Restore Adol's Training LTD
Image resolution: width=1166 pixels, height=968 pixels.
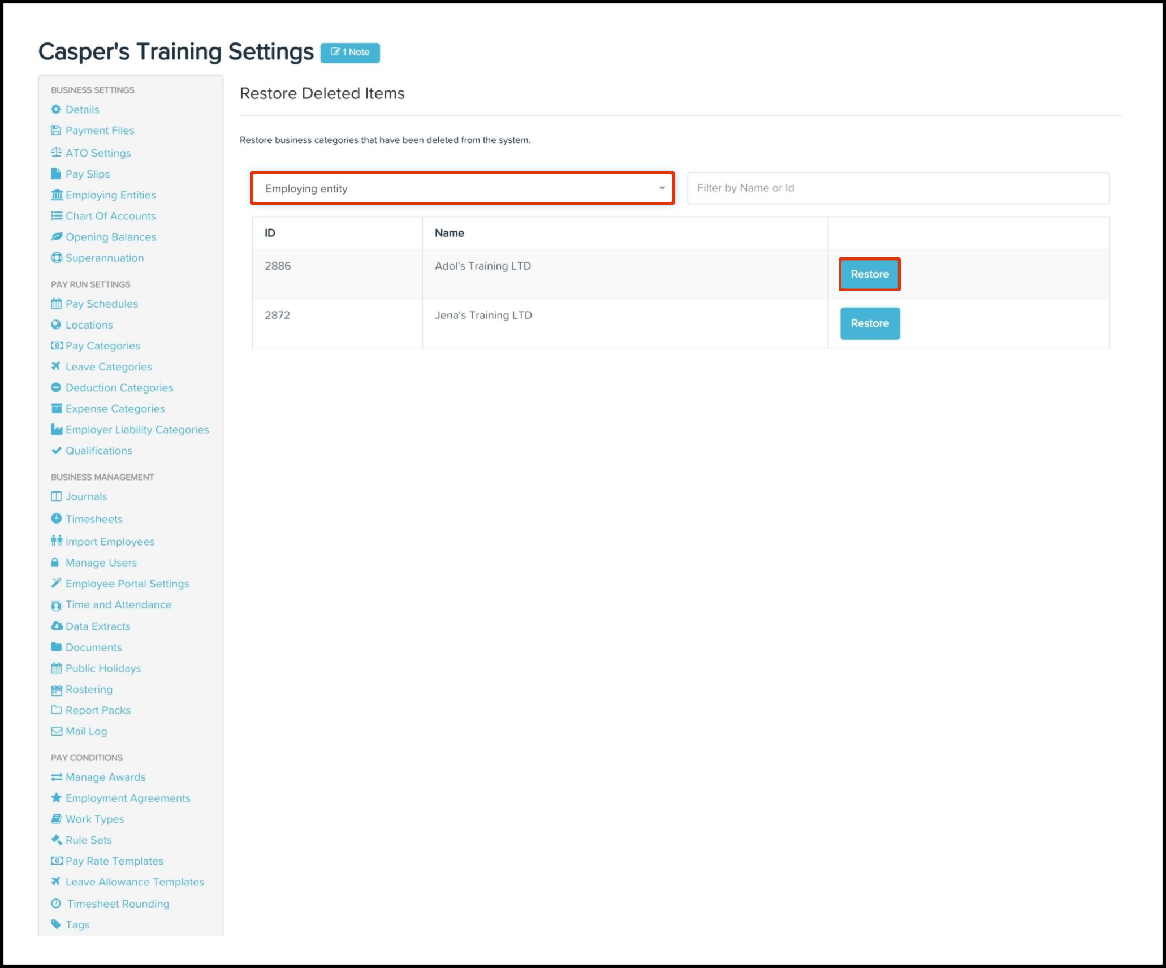(869, 274)
